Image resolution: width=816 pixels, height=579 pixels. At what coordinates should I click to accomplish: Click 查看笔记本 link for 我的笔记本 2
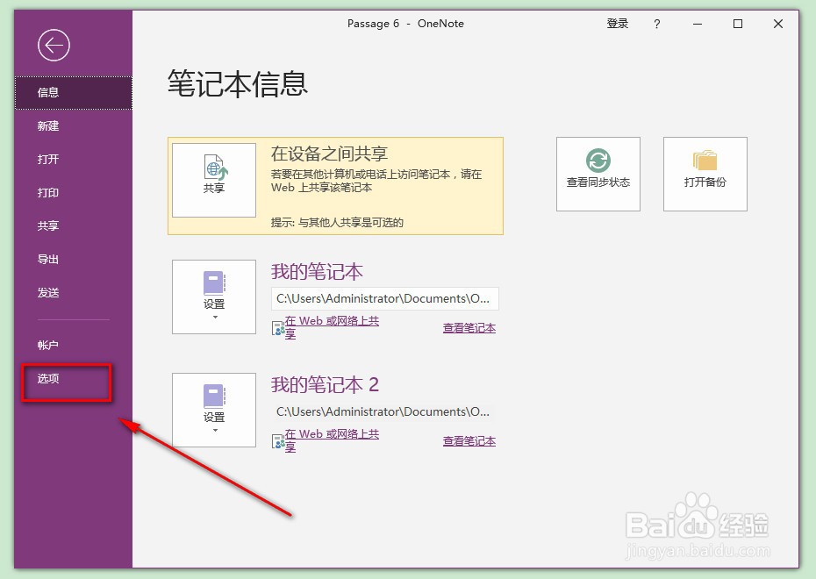click(469, 441)
